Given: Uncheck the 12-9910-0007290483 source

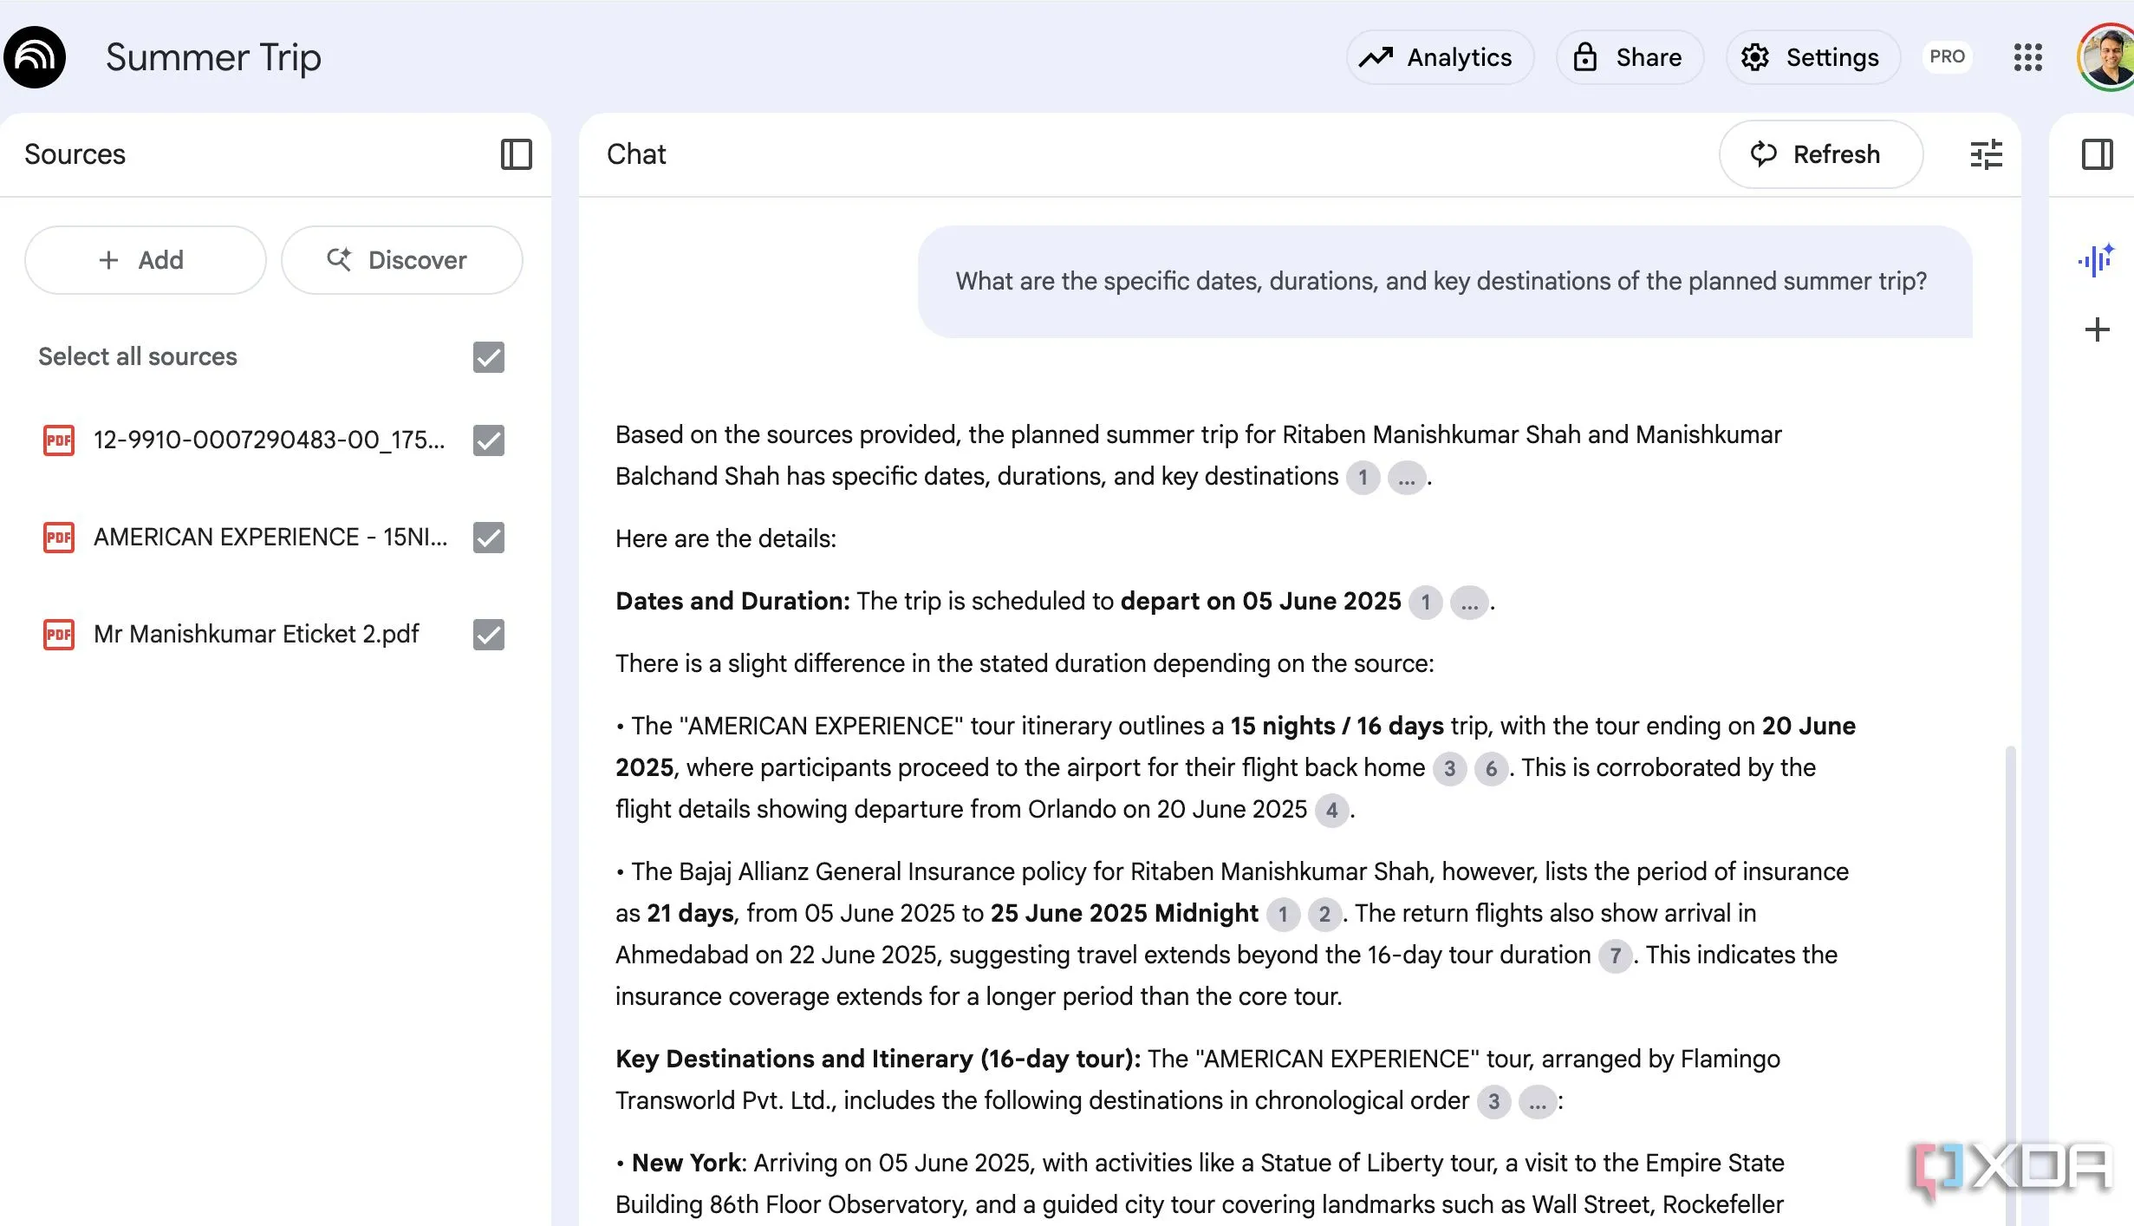Looking at the screenshot, I should (x=489, y=440).
